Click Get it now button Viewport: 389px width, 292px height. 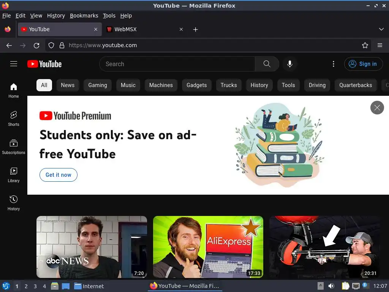(59, 175)
